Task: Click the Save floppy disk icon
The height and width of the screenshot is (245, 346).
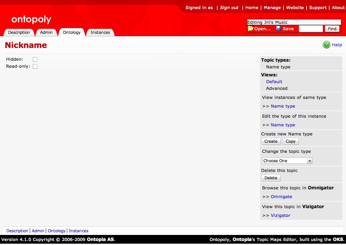Action: [278, 28]
